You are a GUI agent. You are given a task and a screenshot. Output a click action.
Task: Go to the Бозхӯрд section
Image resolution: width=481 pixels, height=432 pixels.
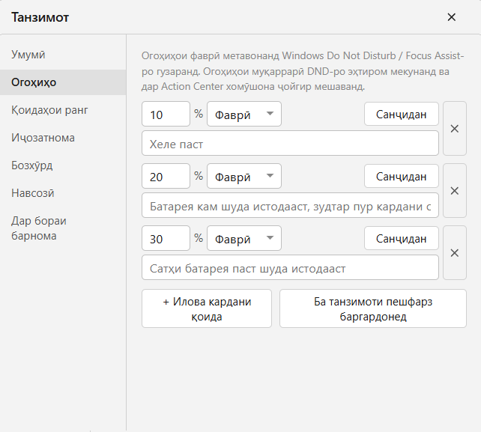click(63, 165)
